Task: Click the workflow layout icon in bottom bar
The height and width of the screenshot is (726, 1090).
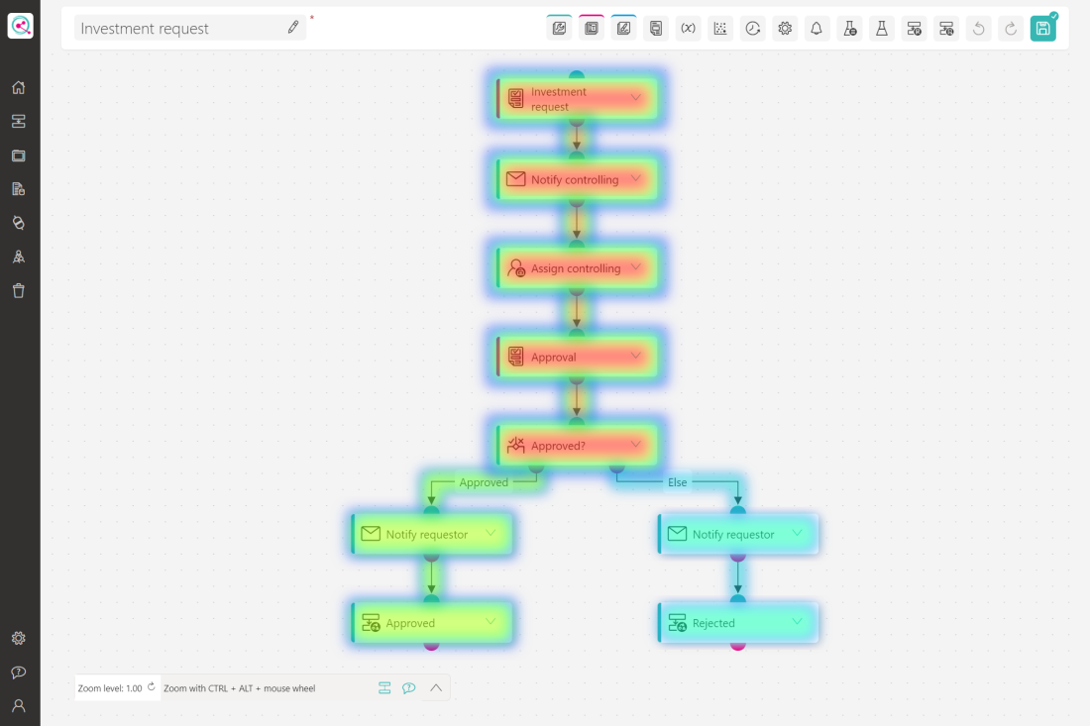Action: (384, 687)
